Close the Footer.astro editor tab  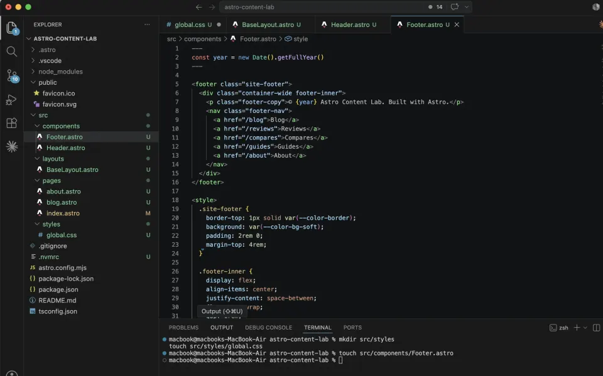(x=457, y=24)
